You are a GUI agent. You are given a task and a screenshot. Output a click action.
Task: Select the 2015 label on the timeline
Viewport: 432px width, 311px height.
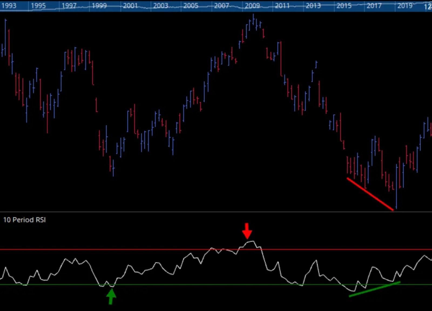point(344,6)
